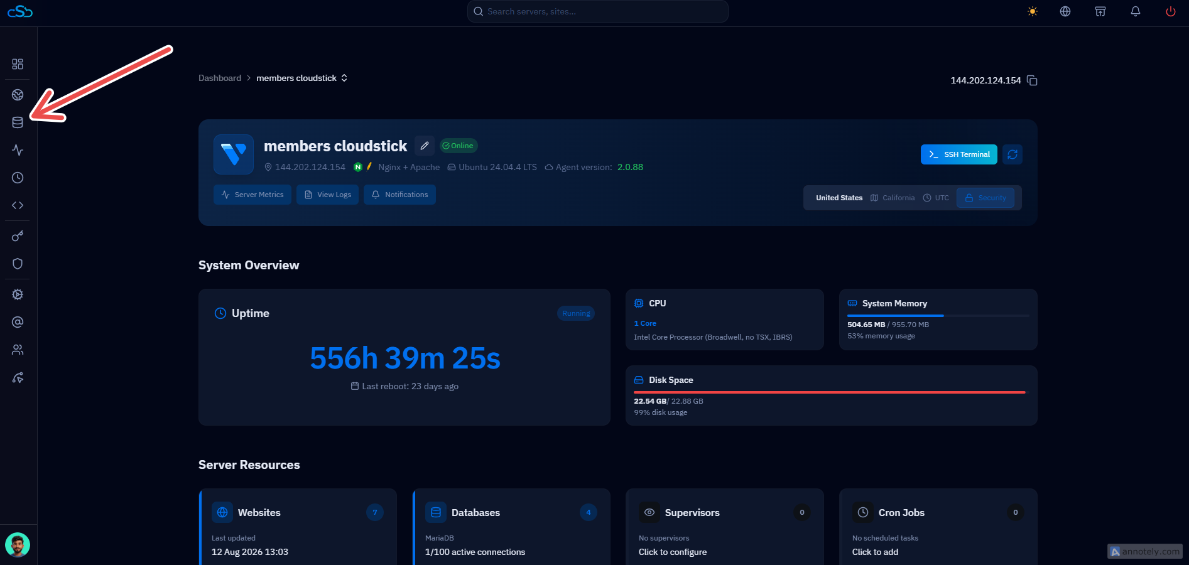Click the 1/100 active connections text
The image size is (1189, 565).
pos(475,552)
